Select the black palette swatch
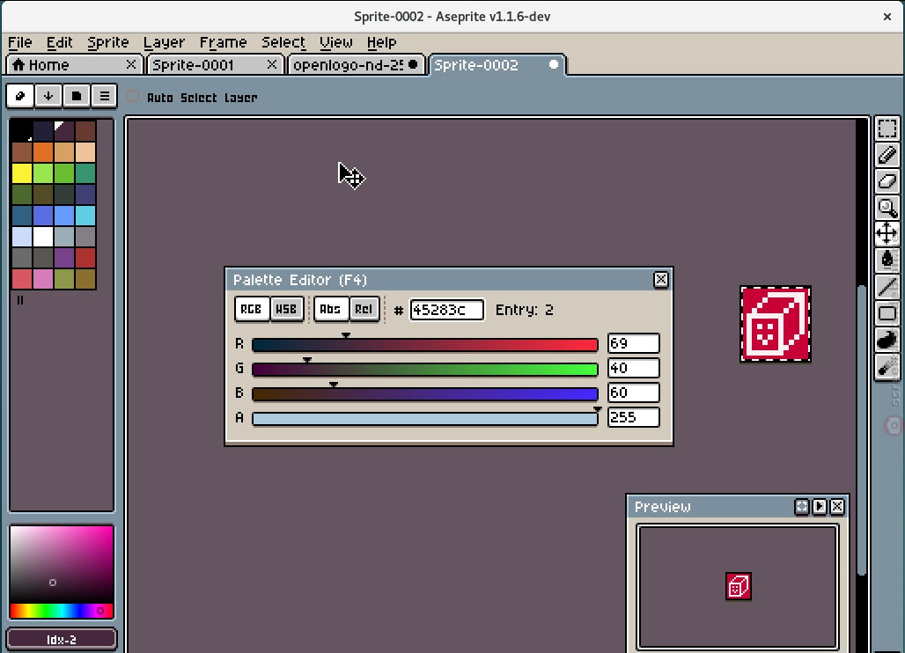The height and width of the screenshot is (653, 905). (x=22, y=131)
